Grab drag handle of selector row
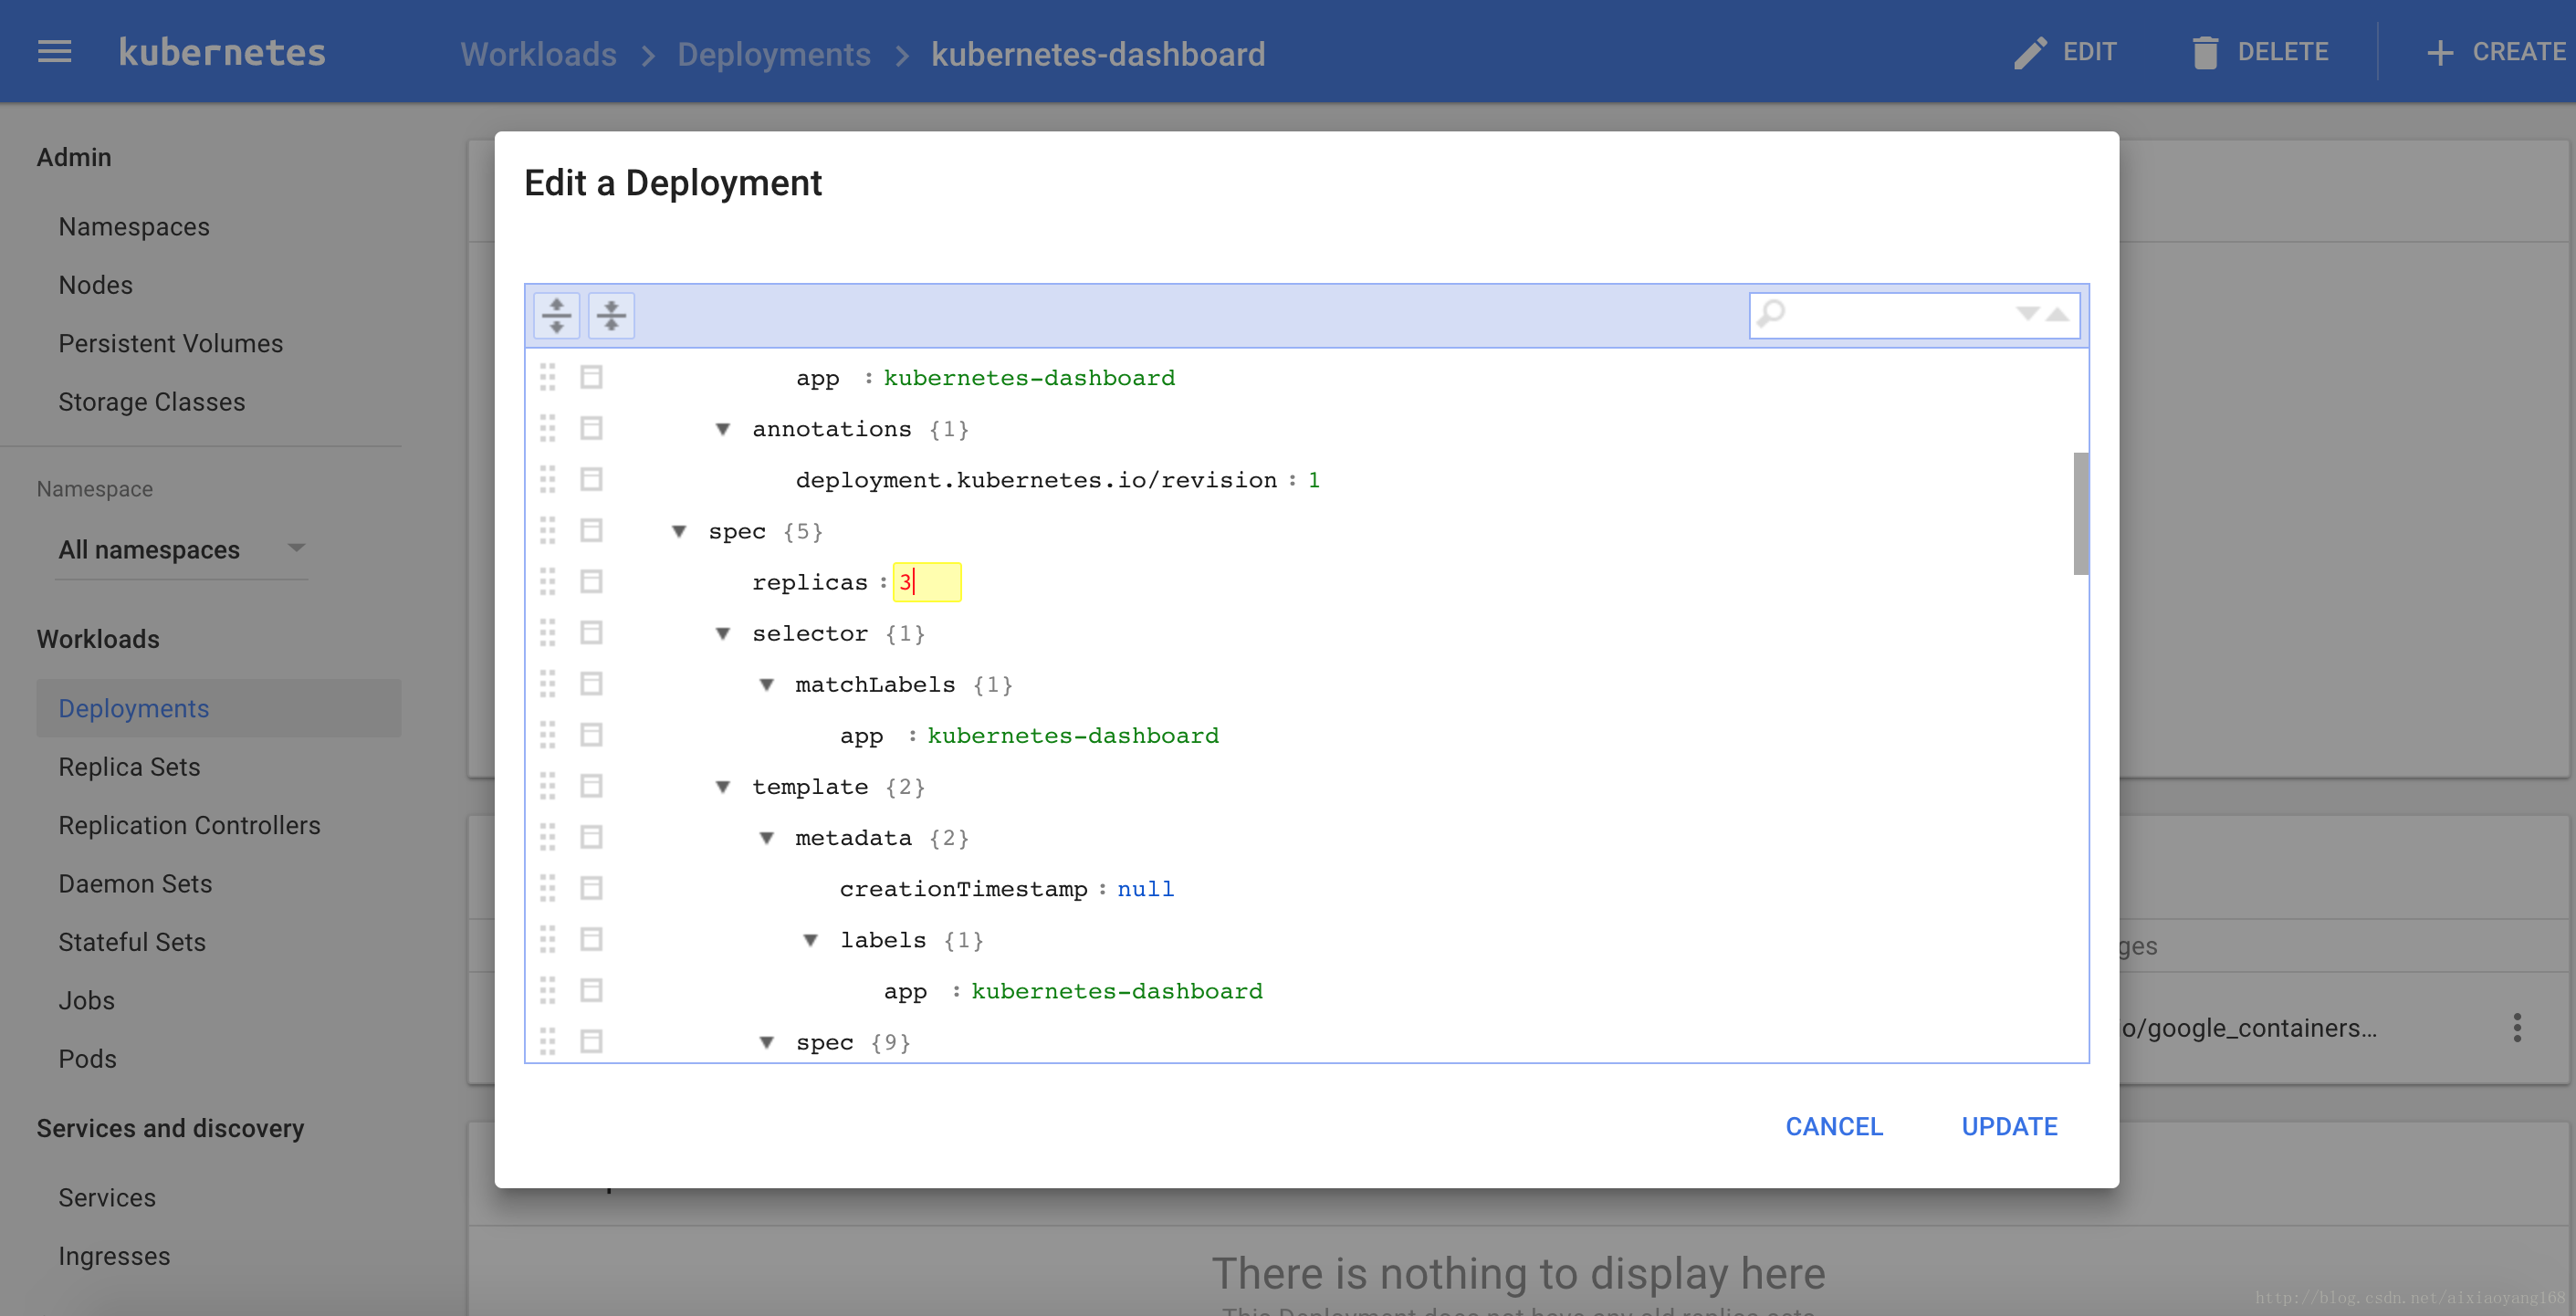 pyautogui.click(x=547, y=632)
